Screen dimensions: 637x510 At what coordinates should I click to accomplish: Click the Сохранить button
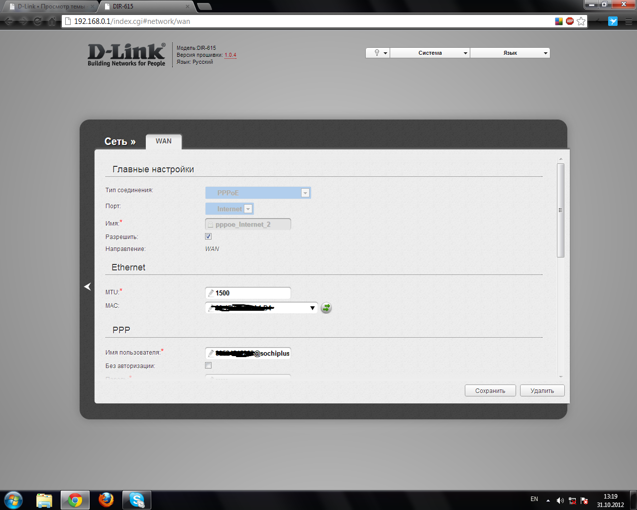pos(490,390)
